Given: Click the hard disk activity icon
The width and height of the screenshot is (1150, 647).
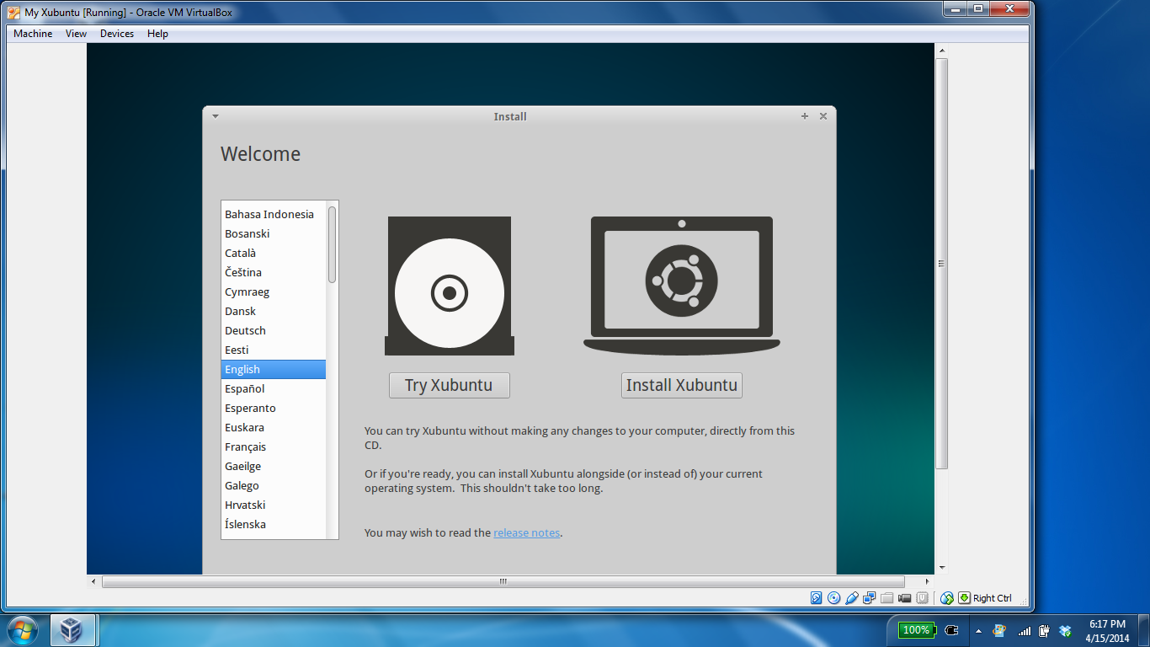Looking at the screenshot, I should click(x=816, y=598).
